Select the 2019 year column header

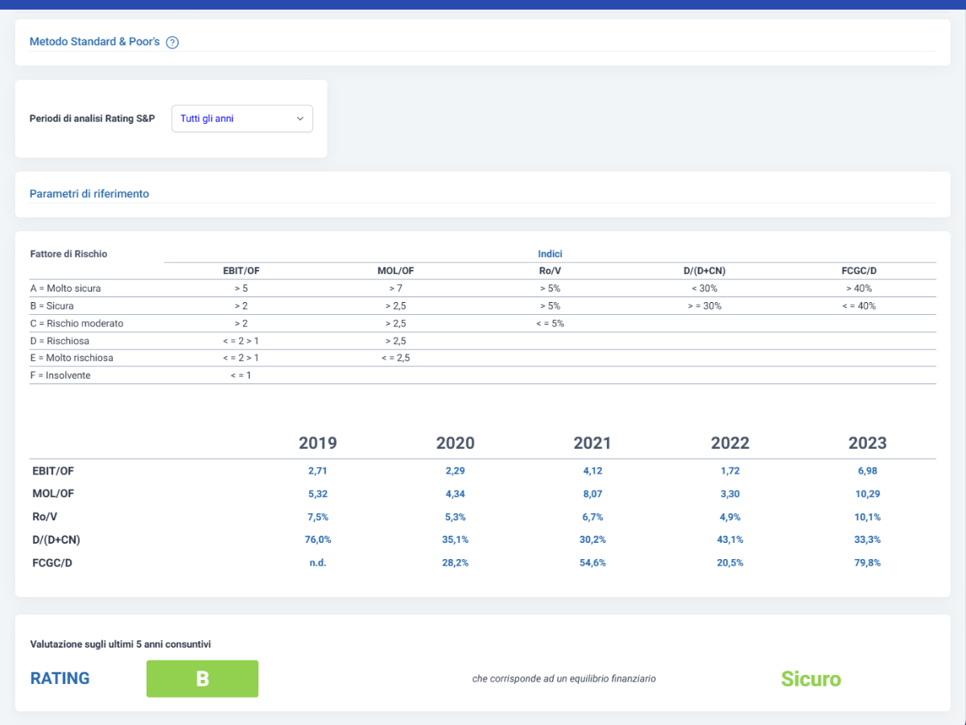[318, 443]
